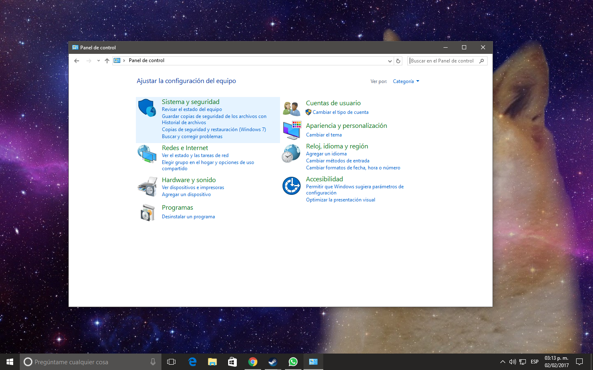Open Copias de seguridad y restauración (Windows 7)
Image resolution: width=593 pixels, height=370 pixels.
coord(214,129)
